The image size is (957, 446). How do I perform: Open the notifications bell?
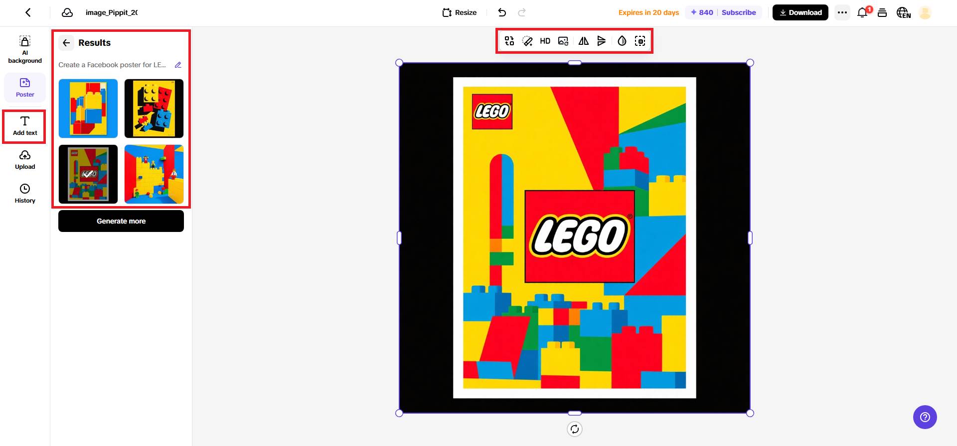tap(863, 12)
